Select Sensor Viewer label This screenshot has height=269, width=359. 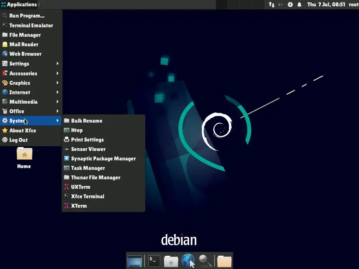[x=88, y=149]
